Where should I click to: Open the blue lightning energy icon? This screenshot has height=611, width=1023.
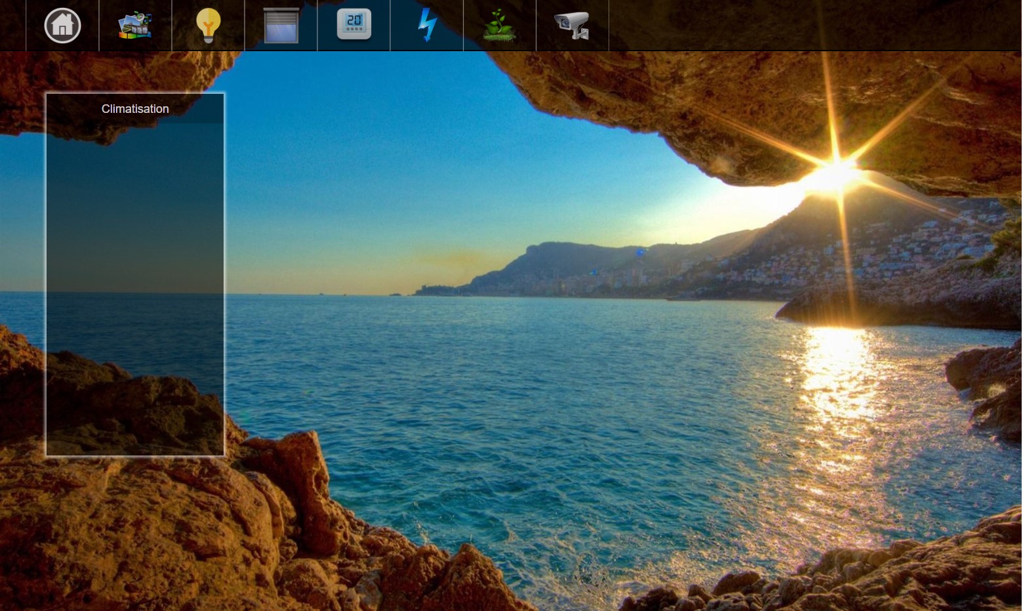pyautogui.click(x=427, y=26)
